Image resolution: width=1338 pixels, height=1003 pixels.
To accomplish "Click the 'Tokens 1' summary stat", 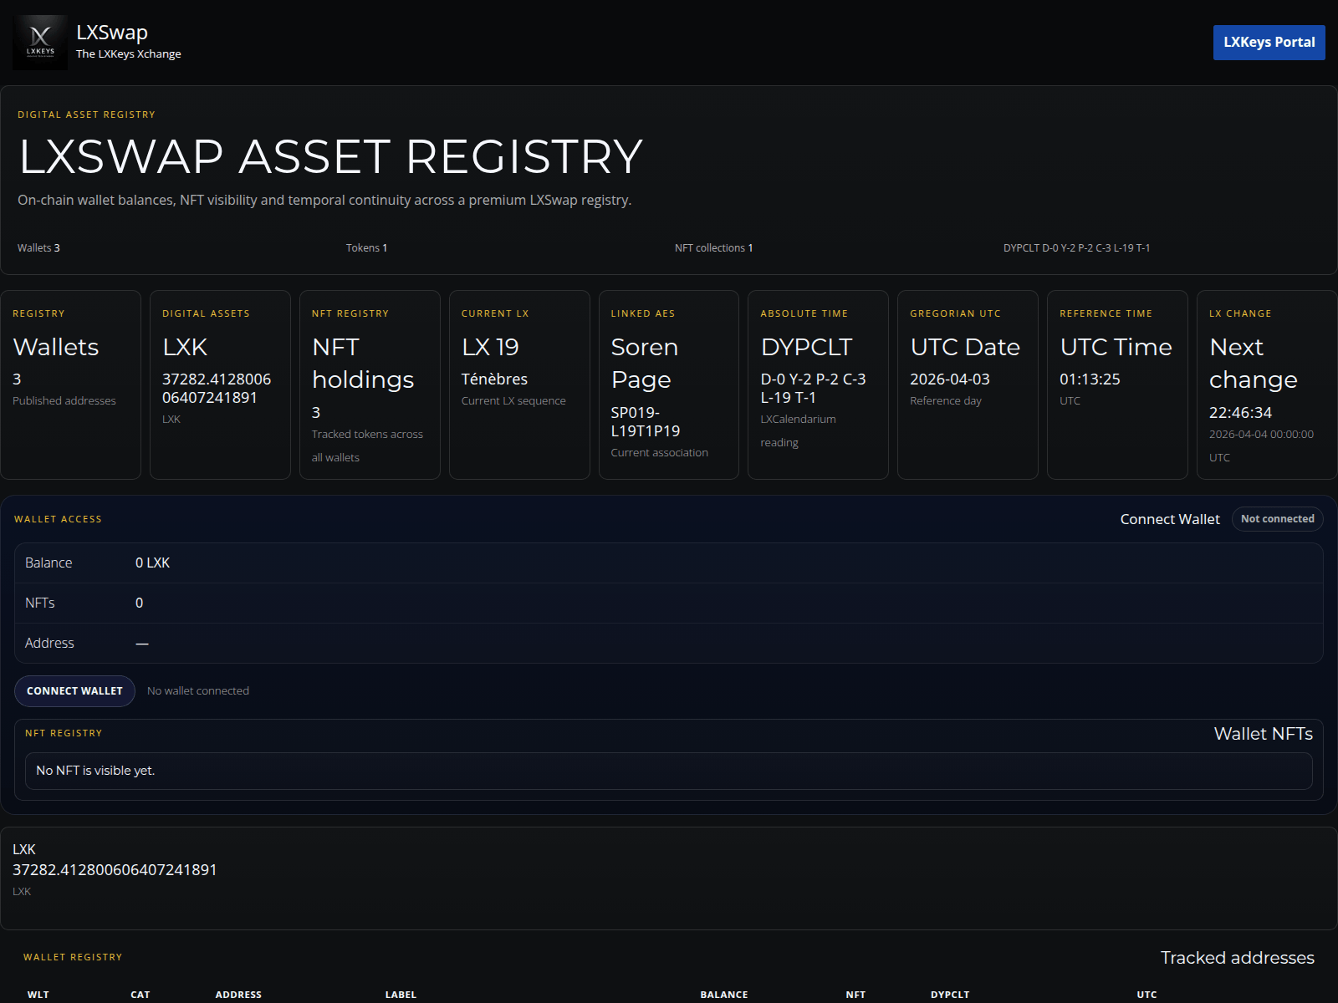I will [366, 248].
